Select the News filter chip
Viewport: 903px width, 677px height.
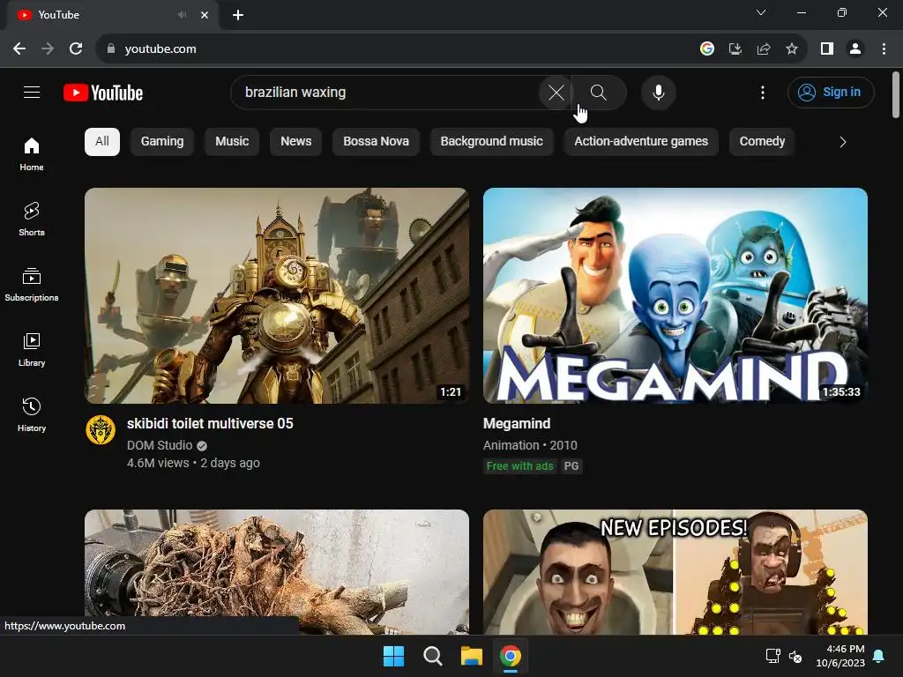(x=296, y=142)
